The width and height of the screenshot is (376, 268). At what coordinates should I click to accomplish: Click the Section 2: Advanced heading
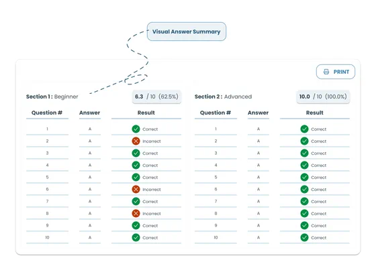pyautogui.click(x=223, y=96)
